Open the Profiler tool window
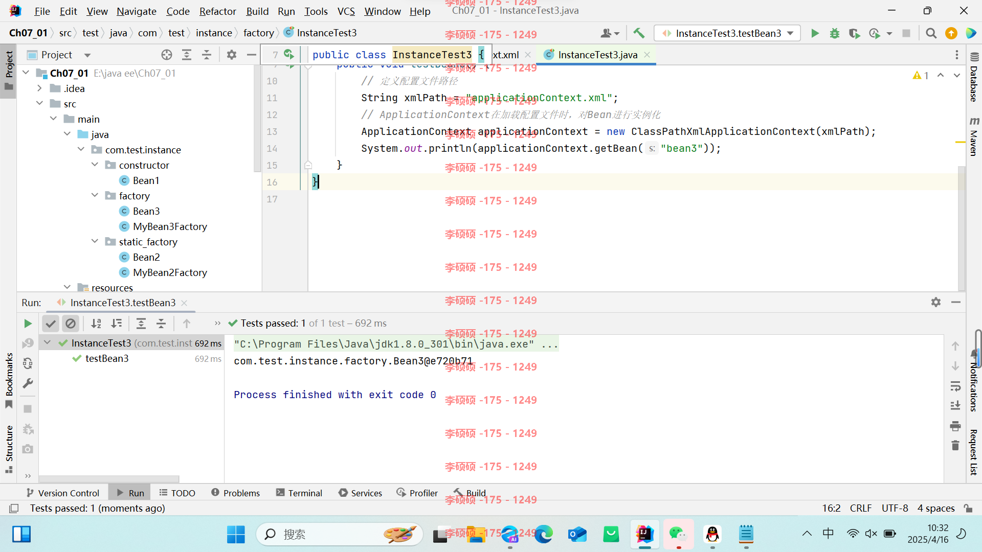Image resolution: width=982 pixels, height=552 pixels. [x=417, y=493]
